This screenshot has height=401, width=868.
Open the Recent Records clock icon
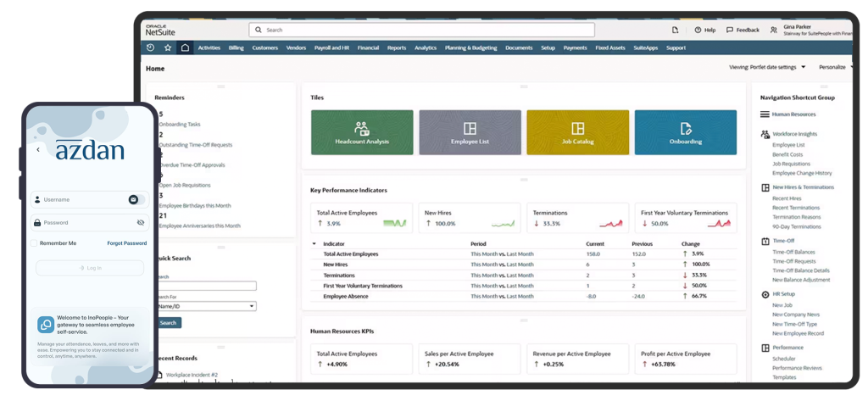click(151, 47)
